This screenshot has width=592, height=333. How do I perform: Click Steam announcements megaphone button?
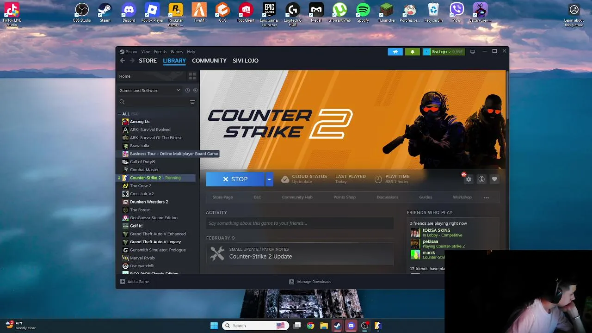click(395, 52)
